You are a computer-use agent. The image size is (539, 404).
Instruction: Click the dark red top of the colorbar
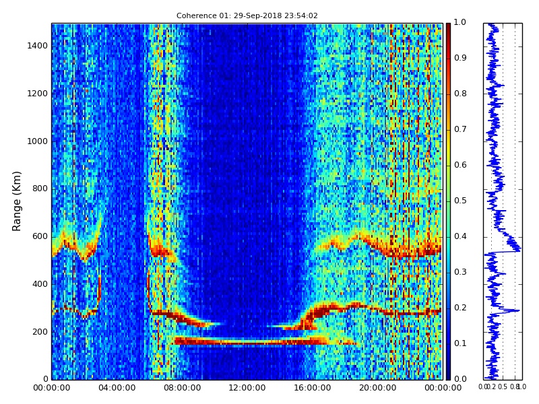[448, 28]
